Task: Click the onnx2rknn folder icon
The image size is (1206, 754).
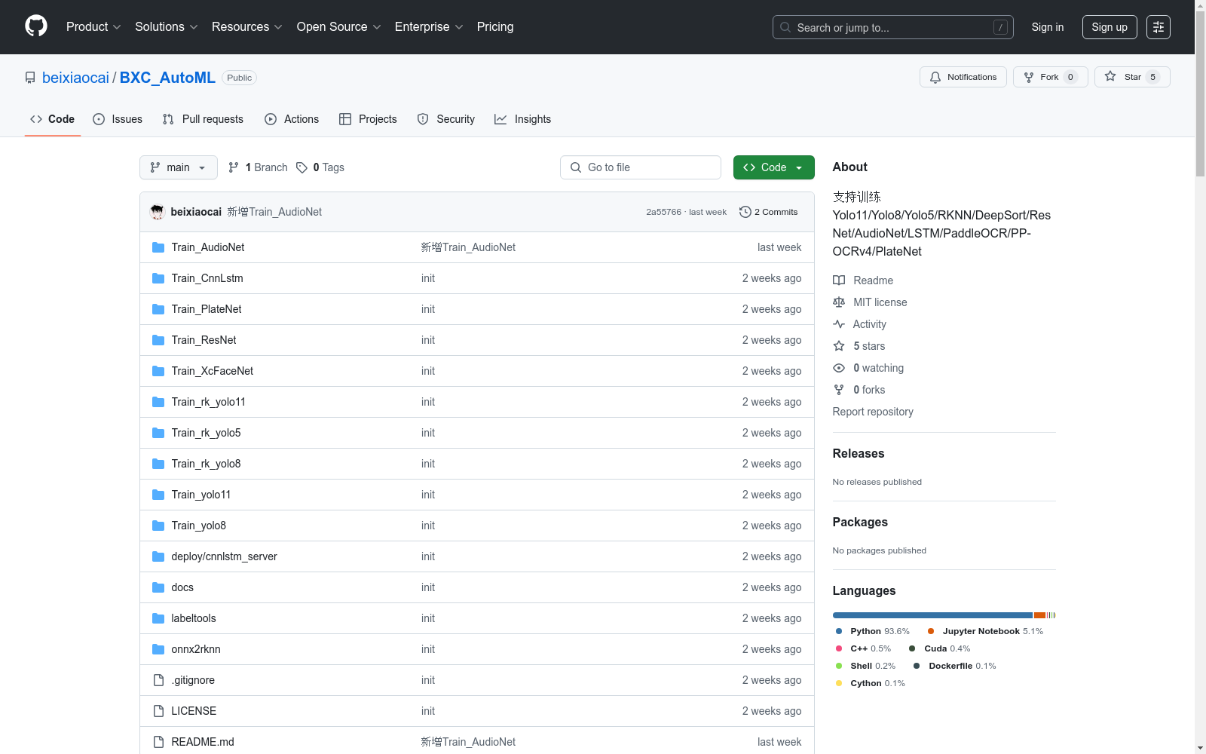Action: pos(158,649)
